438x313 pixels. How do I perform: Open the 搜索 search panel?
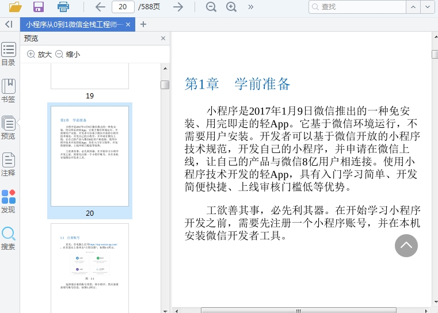(x=9, y=238)
